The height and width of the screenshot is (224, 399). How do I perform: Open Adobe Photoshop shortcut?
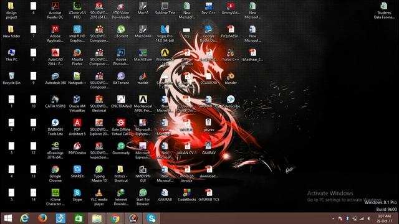tap(121, 57)
